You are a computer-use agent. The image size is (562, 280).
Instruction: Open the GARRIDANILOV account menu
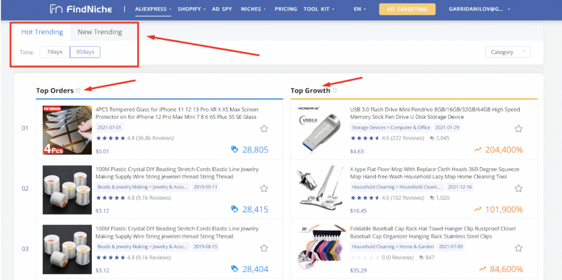tap(480, 9)
